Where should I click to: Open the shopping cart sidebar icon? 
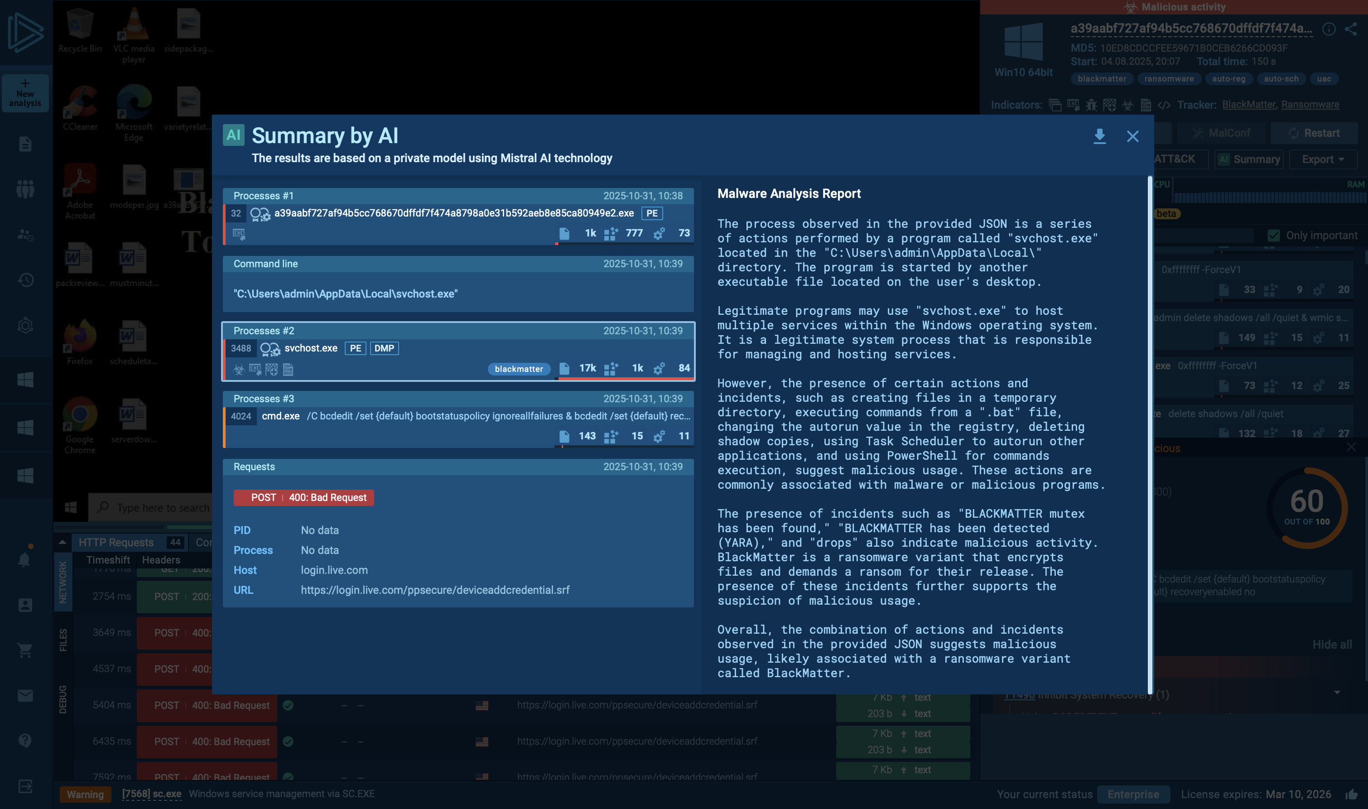click(25, 650)
